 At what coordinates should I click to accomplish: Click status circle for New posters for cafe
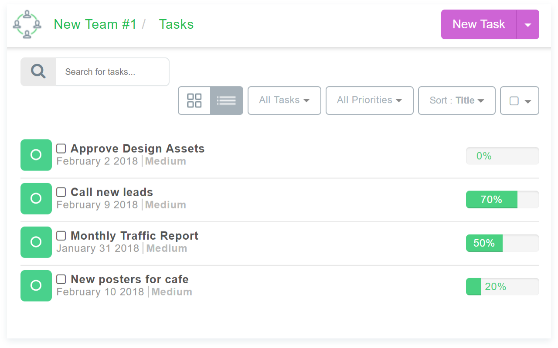[36, 285]
